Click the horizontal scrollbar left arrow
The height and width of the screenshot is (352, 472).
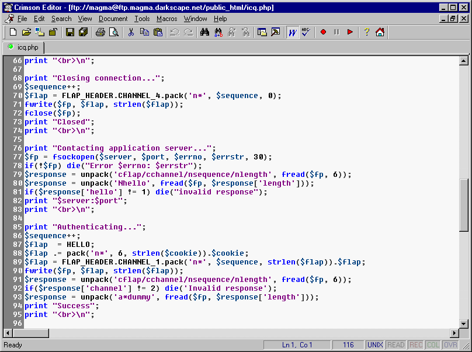8,333
